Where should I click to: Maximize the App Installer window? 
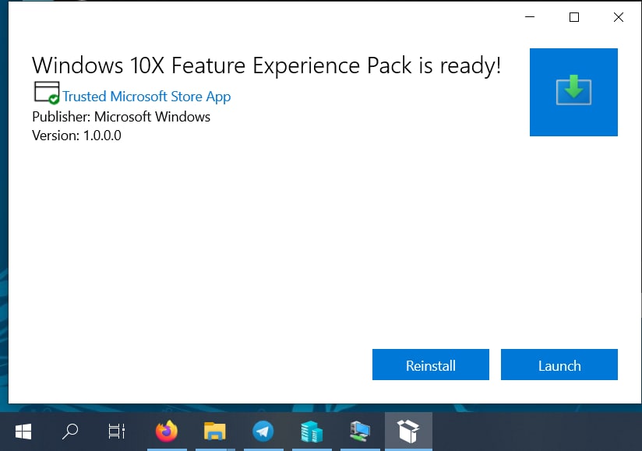[x=574, y=17]
